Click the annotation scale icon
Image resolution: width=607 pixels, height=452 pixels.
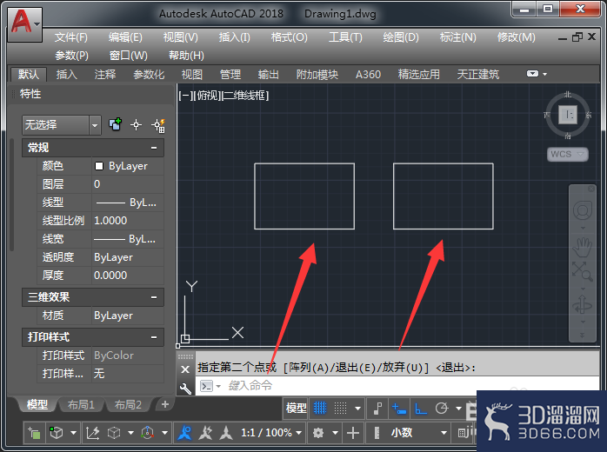[226, 433]
